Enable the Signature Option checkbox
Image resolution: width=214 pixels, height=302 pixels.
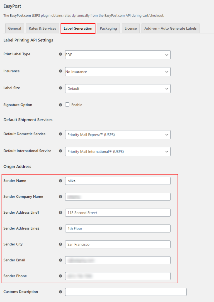[67, 105]
